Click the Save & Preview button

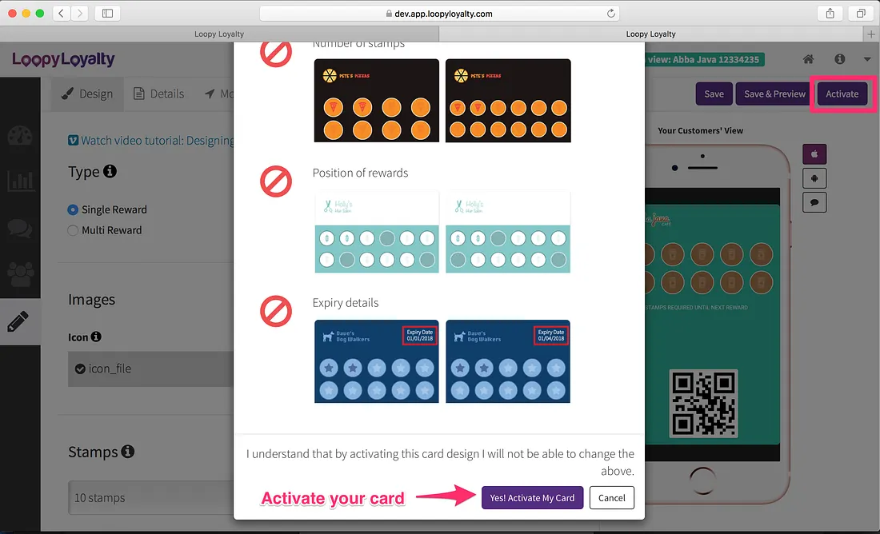(x=774, y=94)
